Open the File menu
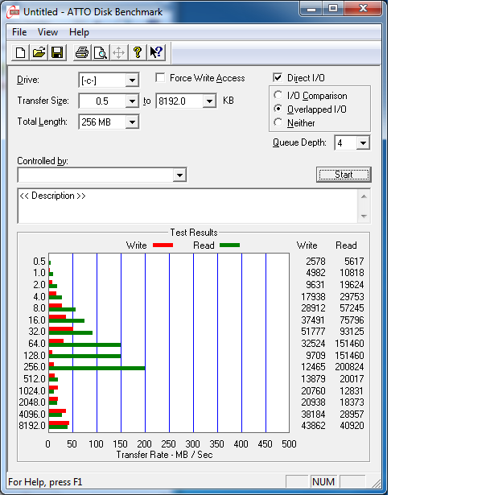This screenshot has height=495, width=494. (x=19, y=32)
